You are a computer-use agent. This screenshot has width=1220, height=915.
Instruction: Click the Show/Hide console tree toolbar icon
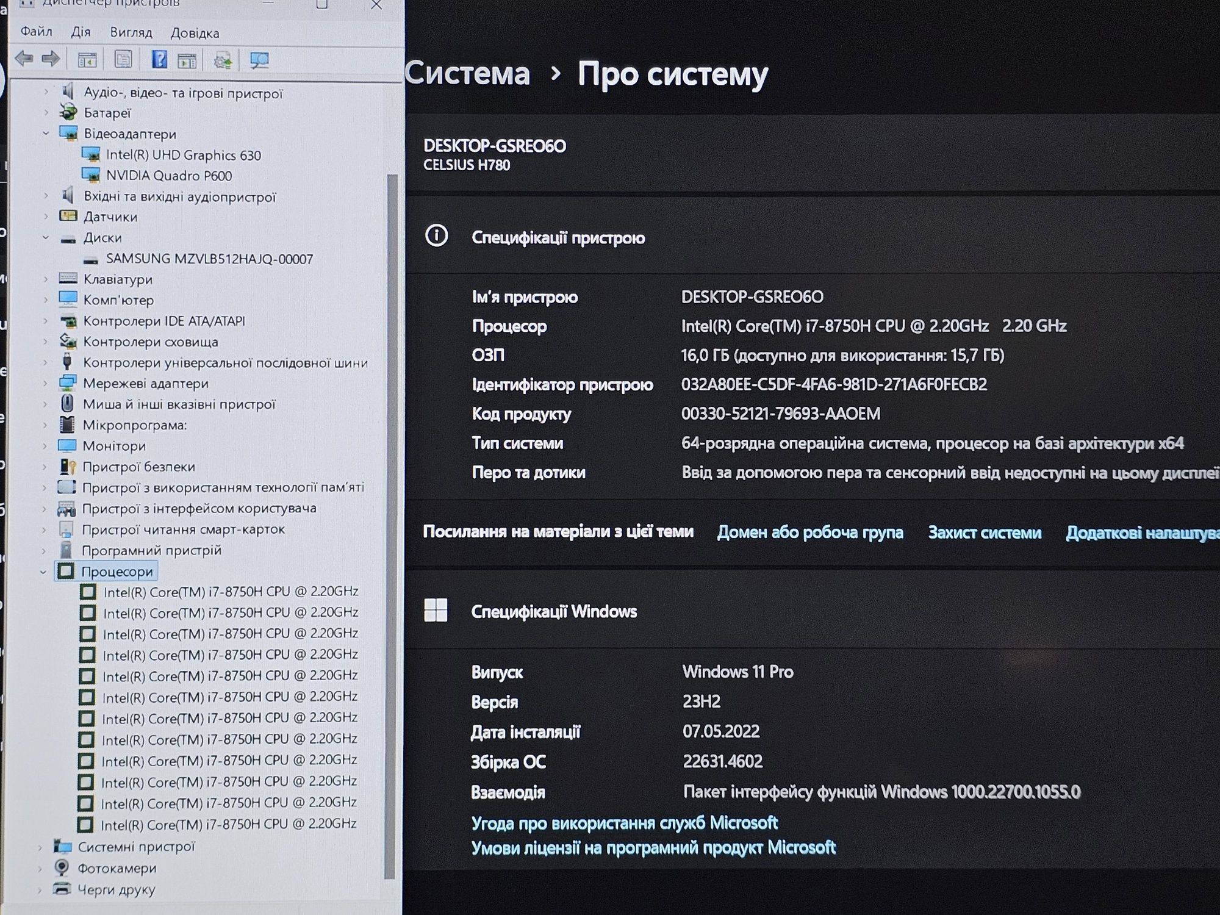[x=87, y=60]
